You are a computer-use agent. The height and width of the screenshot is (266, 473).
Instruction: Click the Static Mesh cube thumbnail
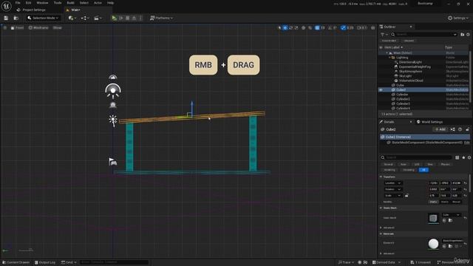click(x=433, y=218)
